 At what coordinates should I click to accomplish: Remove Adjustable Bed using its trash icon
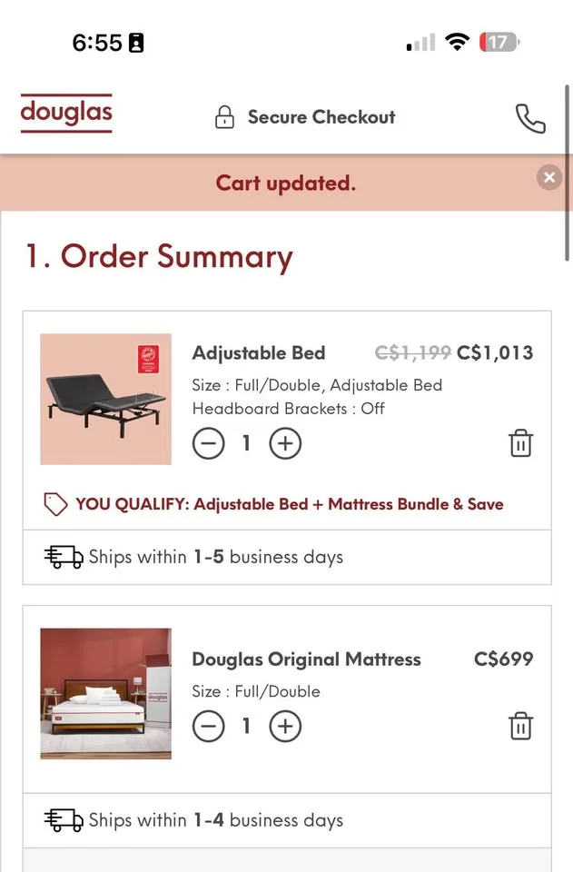point(519,443)
